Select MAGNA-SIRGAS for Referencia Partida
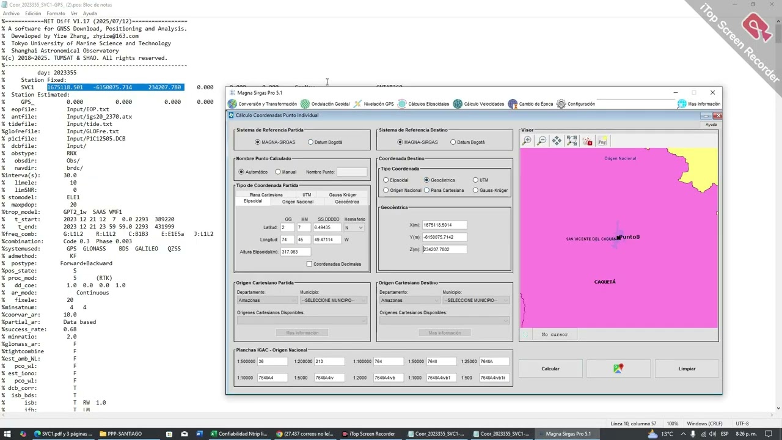Image resolution: width=782 pixels, height=440 pixels. (x=275, y=142)
